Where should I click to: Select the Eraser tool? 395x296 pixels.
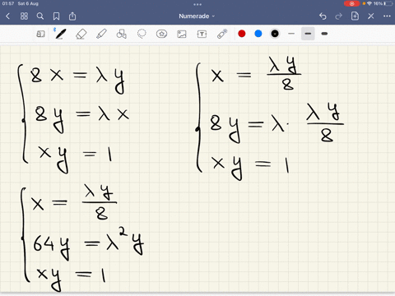pos(81,34)
